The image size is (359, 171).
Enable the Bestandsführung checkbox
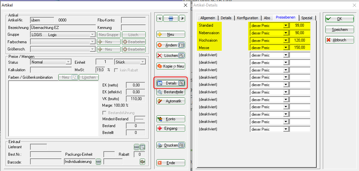(104, 113)
